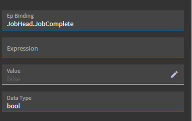Click the dark panel above Ep Binding
The width and height of the screenshot is (192, 121).
[x=93, y=5]
